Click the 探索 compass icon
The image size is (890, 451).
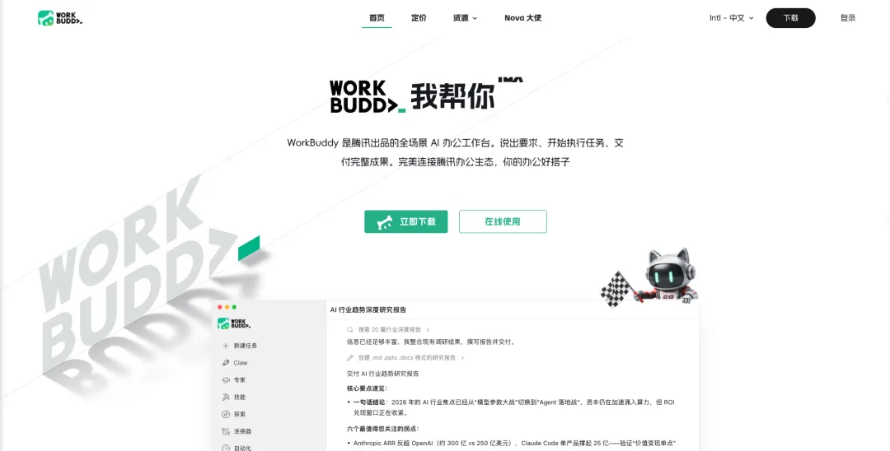pyautogui.click(x=225, y=414)
